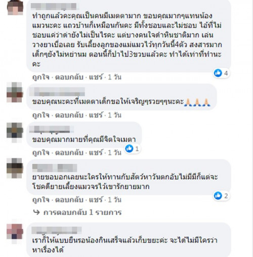Share the ขอบคุณมากมาย comment via แชร์
This screenshot has height=257, width=253.
96,153
